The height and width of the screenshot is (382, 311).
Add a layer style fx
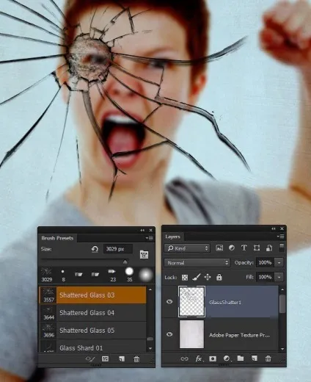[x=199, y=359]
